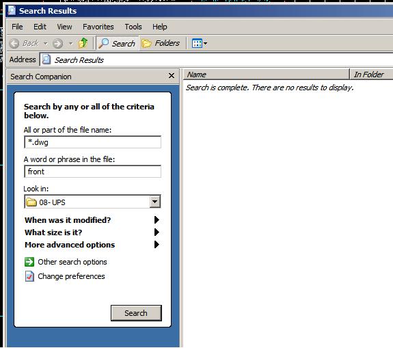393x348 pixels.
Task: Close the Search Companion pane
Action: (x=172, y=75)
